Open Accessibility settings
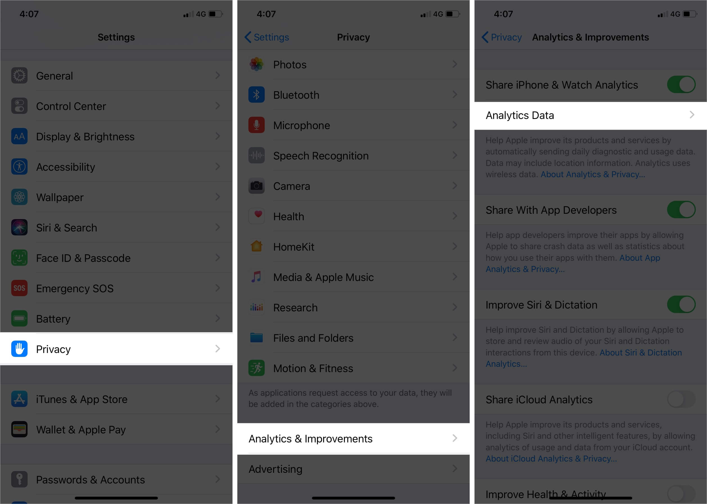This screenshot has height=504, width=707. click(116, 167)
